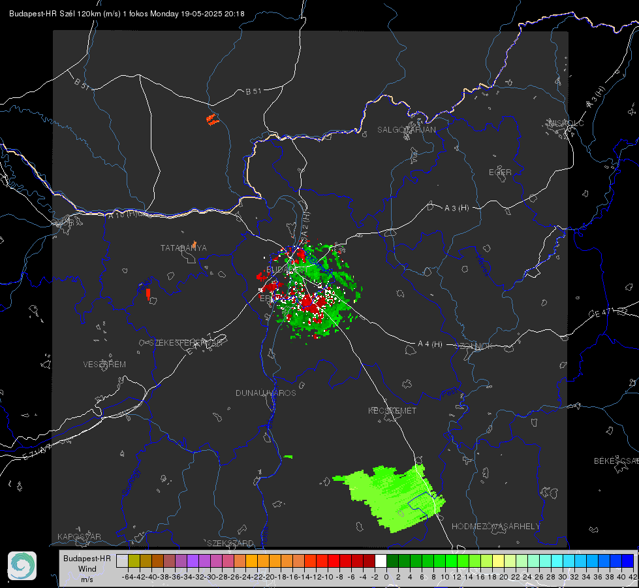Click the radar title text with date 19-05-2025
This screenshot has width=639, height=588.
tap(127, 14)
